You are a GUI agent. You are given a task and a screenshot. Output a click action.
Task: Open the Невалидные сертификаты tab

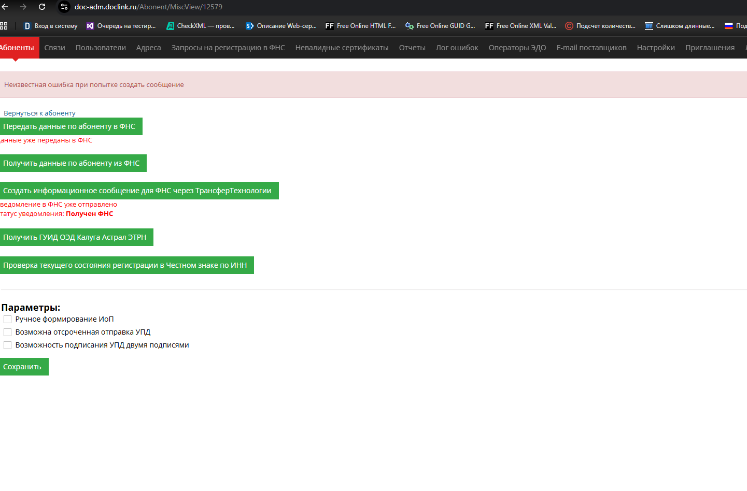pyautogui.click(x=342, y=48)
